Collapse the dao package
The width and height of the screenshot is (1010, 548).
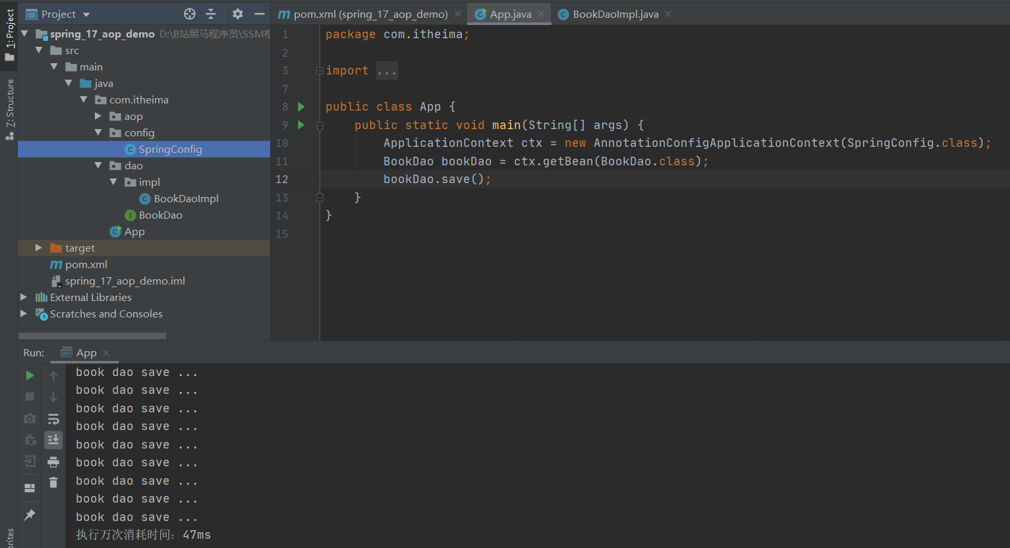[x=98, y=165]
